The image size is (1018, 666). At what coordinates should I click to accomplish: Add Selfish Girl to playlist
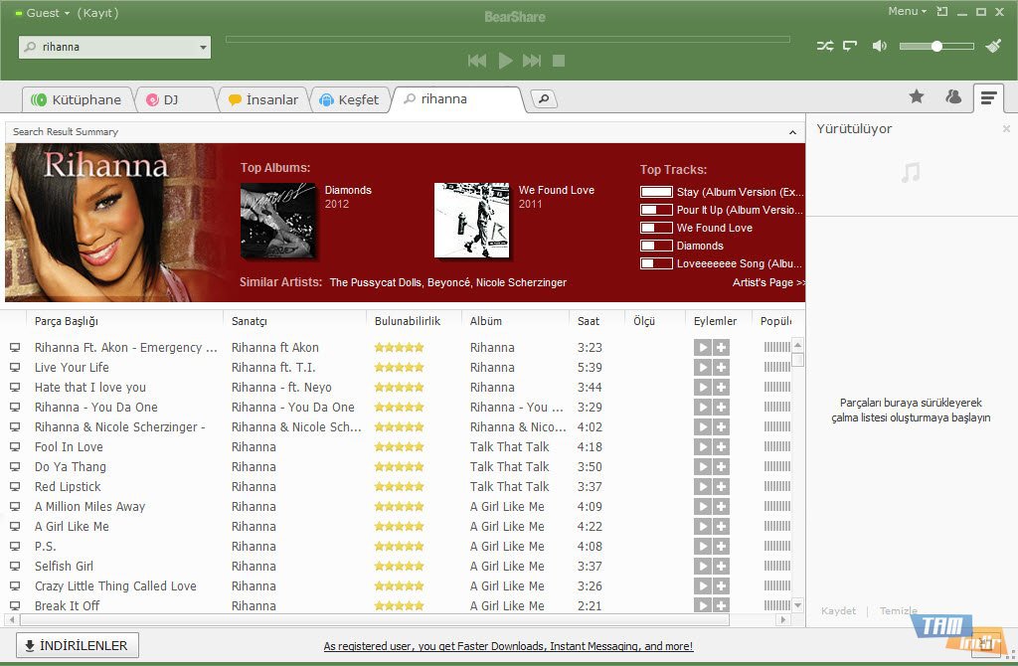click(x=721, y=567)
